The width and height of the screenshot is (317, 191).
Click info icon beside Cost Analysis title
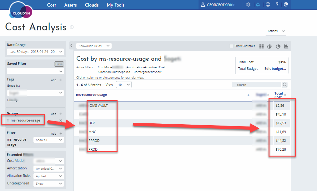point(72,27)
